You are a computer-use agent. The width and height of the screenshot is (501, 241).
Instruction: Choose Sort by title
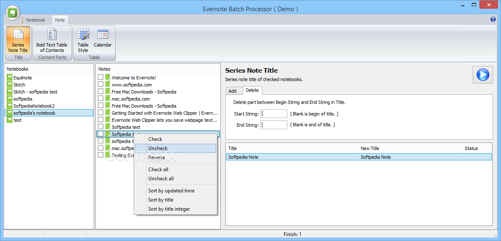click(x=175, y=200)
